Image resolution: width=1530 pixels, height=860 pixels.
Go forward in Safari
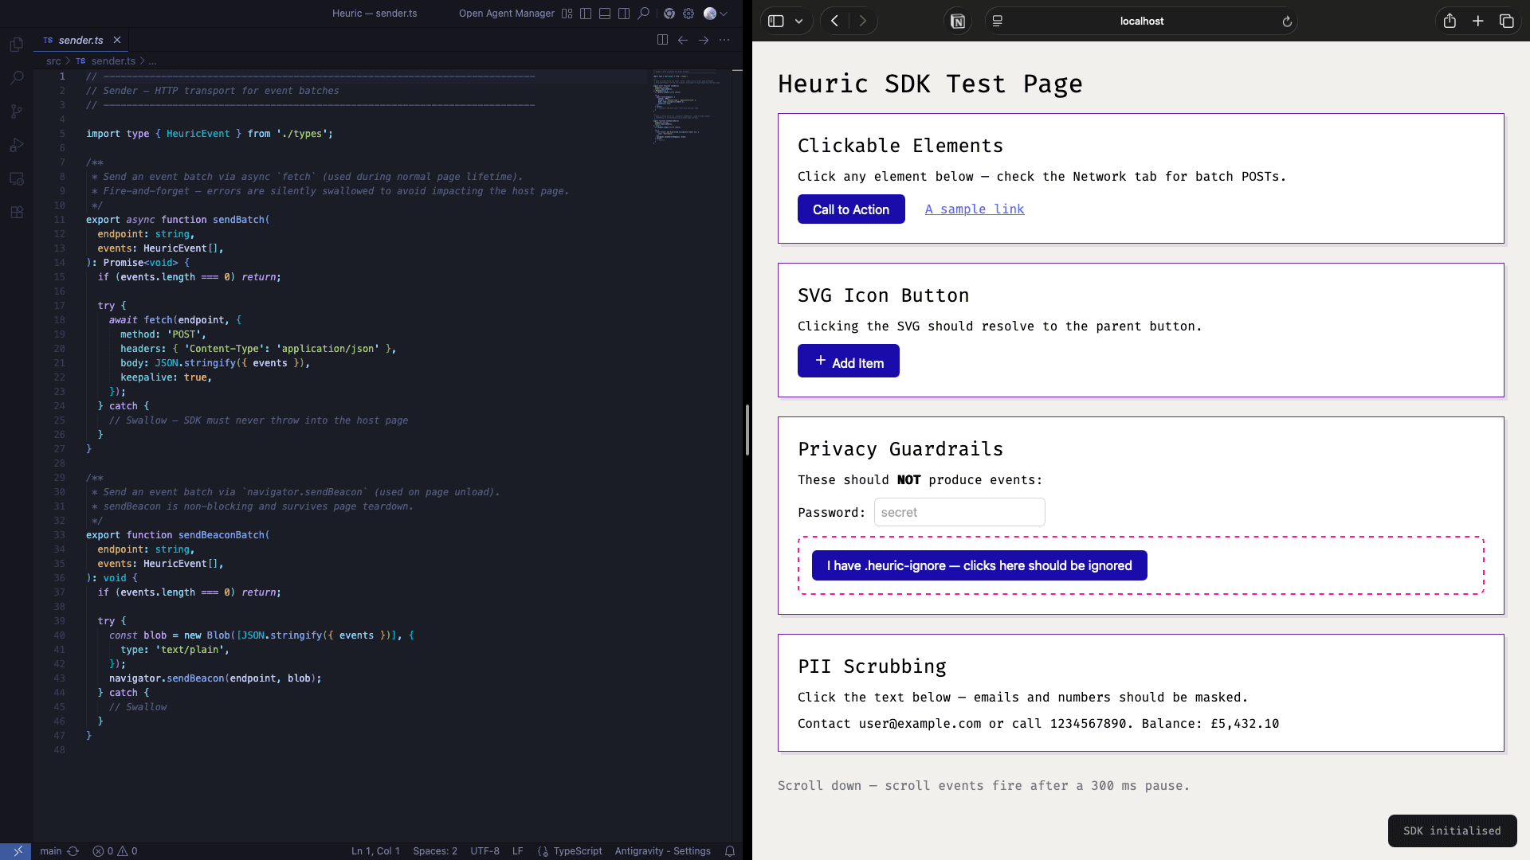[863, 21]
